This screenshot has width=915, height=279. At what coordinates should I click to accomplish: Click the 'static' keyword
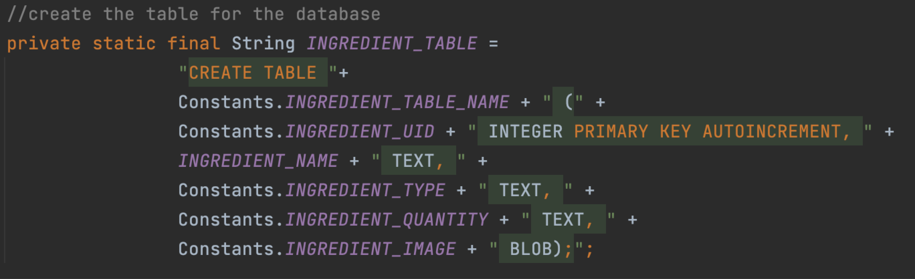pyautogui.click(x=124, y=44)
